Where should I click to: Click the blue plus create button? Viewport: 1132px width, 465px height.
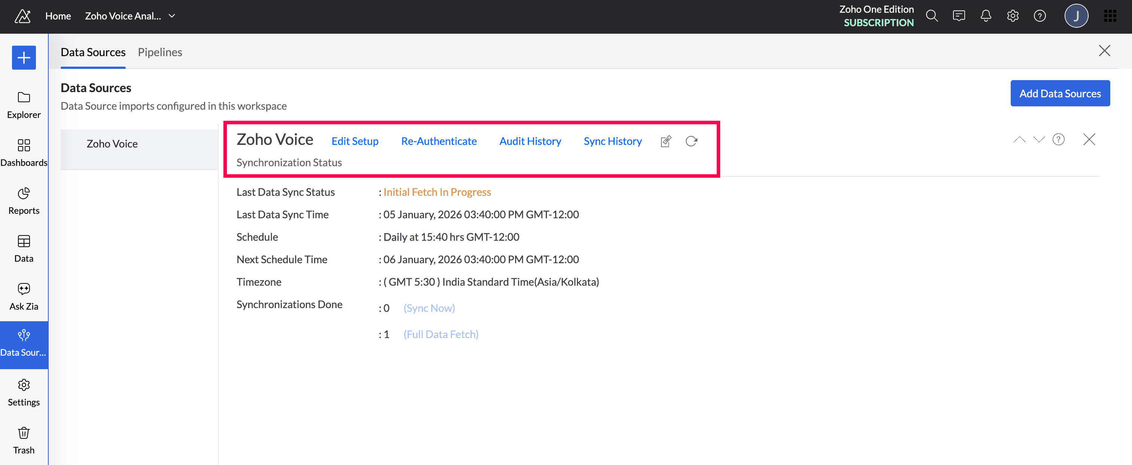coord(24,58)
